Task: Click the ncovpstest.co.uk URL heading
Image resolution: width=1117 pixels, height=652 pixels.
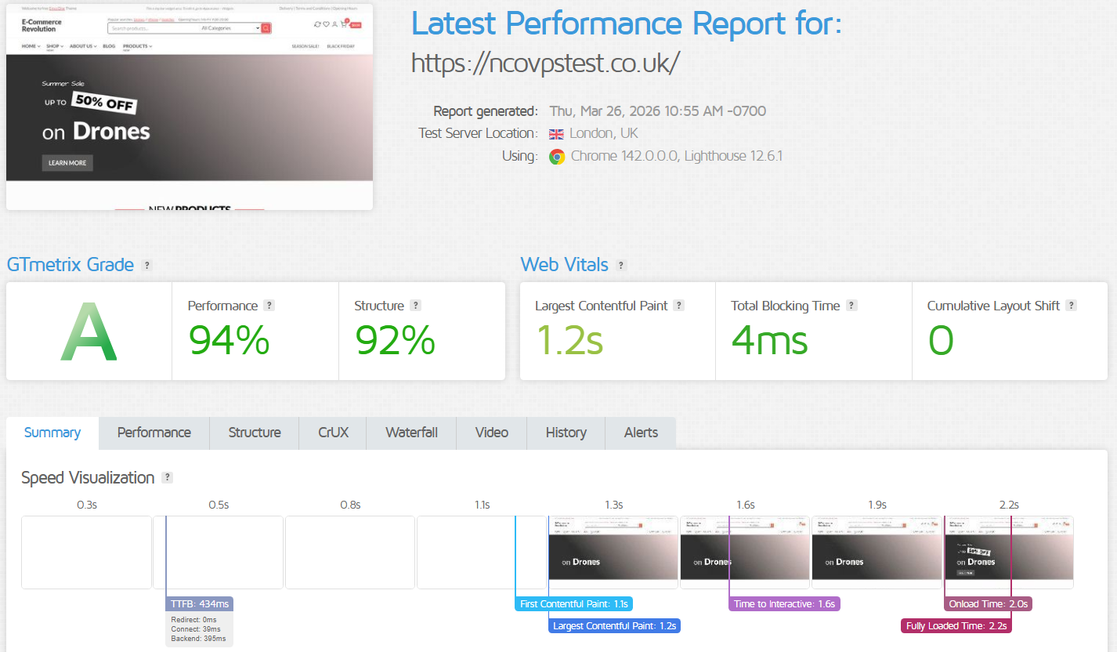Action: [x=546, y=63]
